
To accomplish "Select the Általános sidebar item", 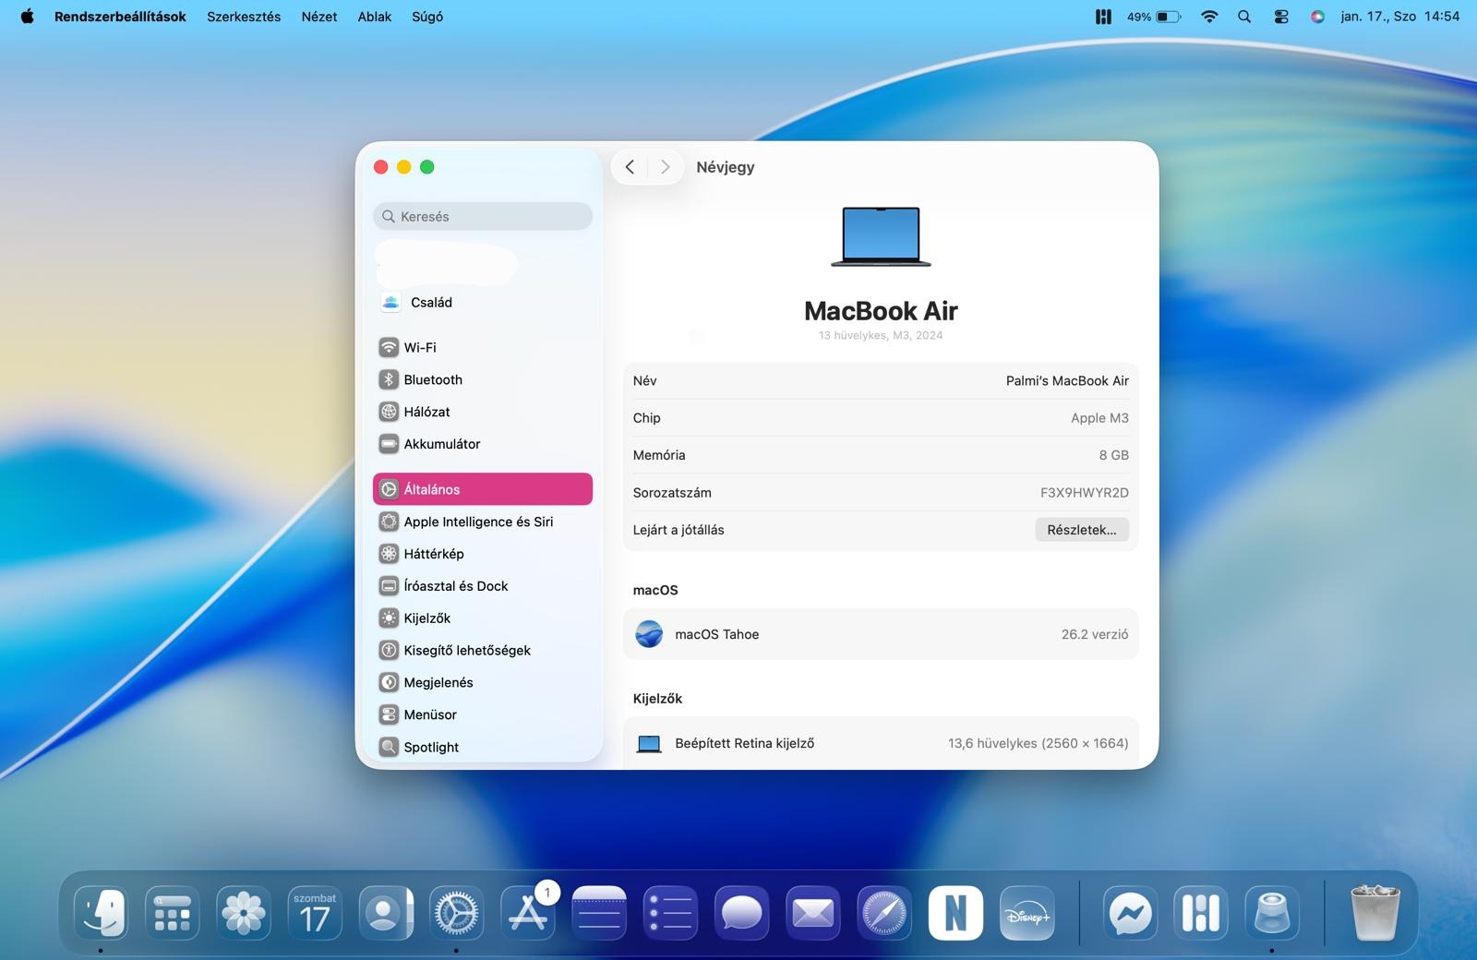I will pyautogui.click(x=483, y=489).
